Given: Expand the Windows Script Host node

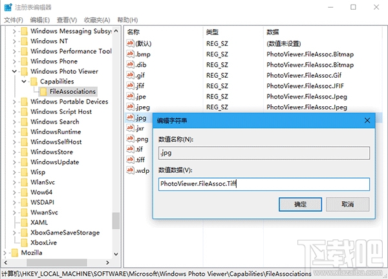Looking at the screenshot, I should 14,112.
